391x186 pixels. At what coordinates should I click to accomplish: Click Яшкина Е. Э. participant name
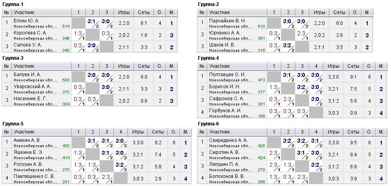[x=28, y=152]
